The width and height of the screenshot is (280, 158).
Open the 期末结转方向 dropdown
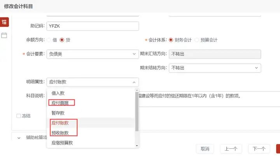pos(215,68)
